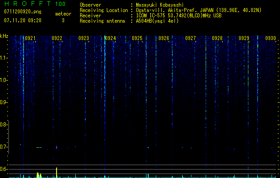
Task: Click the 0924 time marker
Action: [x=110, y=38]
